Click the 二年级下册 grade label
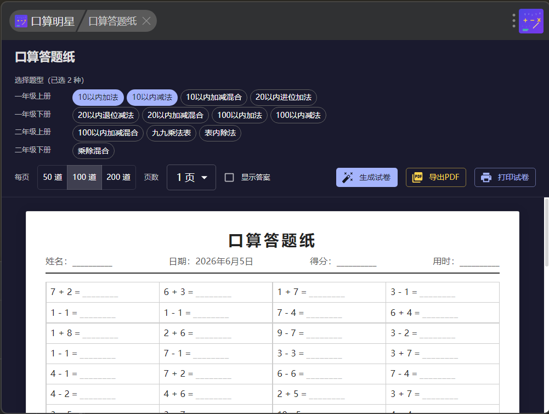549x414 pixels. tap(32, 150)
